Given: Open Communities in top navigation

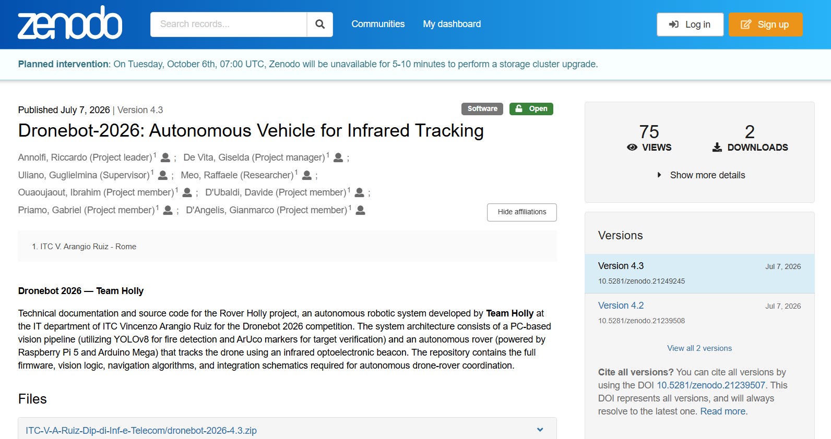Looking at the screenshot, I should pos(378,24).
